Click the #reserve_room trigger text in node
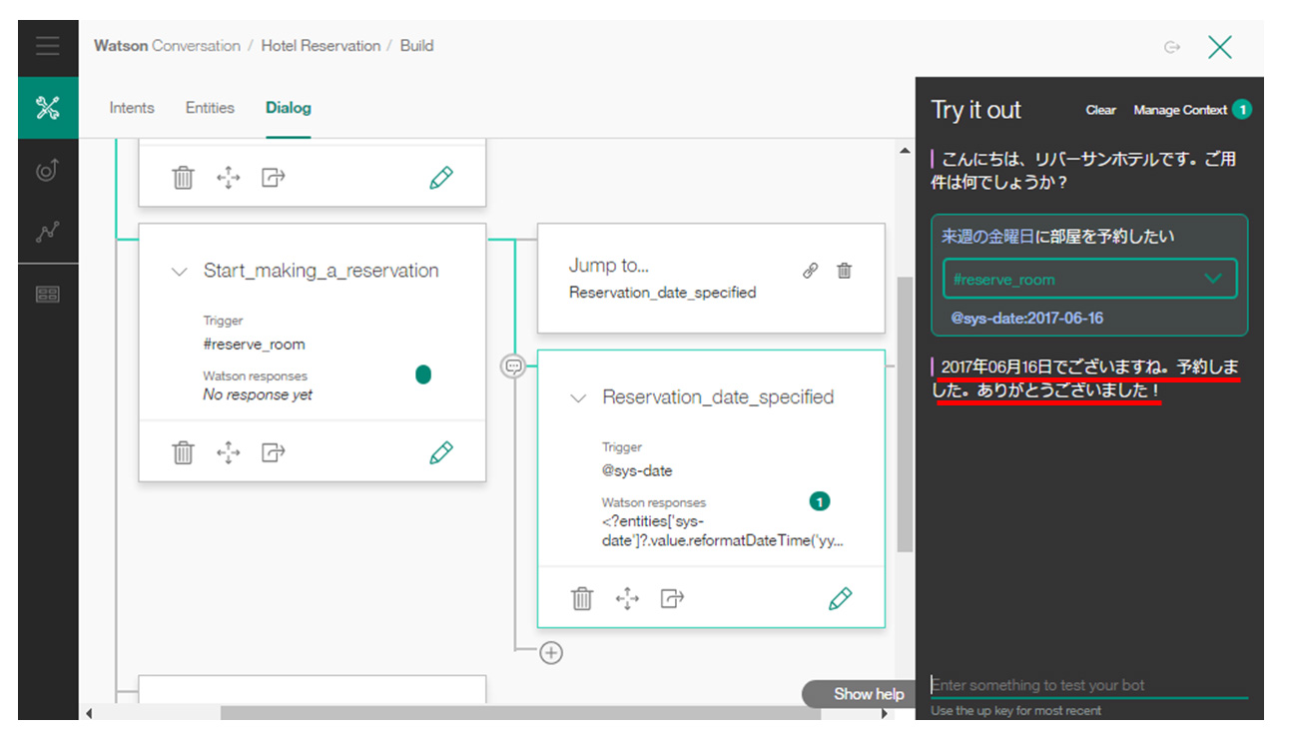This screenshot has width=1292, height=745. (254, 345)
